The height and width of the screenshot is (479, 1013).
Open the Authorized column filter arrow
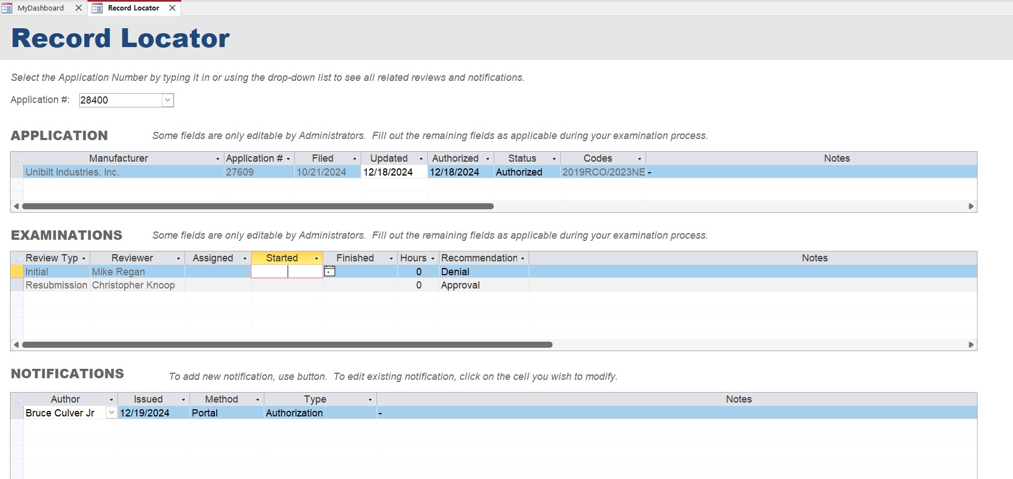point(488,159)
